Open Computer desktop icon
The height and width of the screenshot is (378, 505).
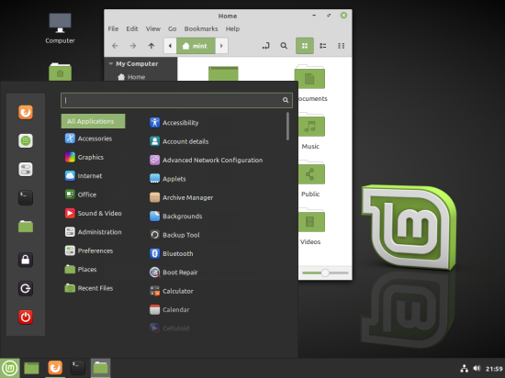60,28
